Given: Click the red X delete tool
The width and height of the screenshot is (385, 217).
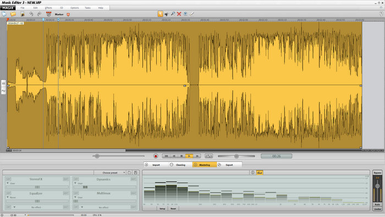Looking at the screenshot, I should coord(179,14).
